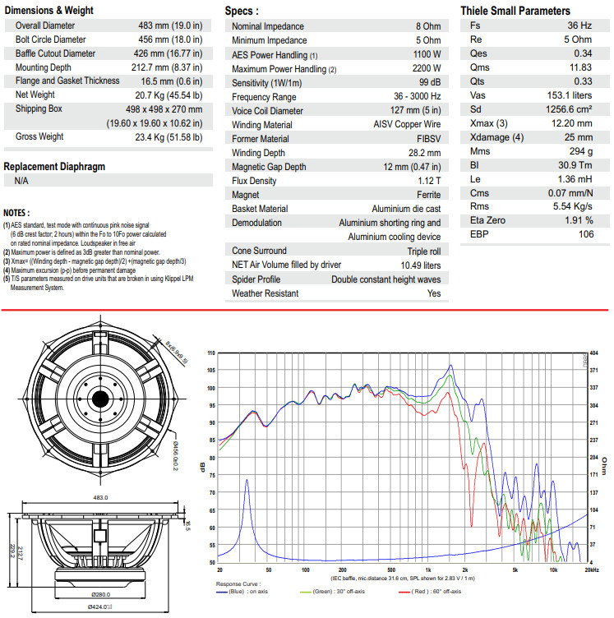The width and height of the screenshot is (614, 618).
Task: Select Mms value '294 g'
Action: 581,151
